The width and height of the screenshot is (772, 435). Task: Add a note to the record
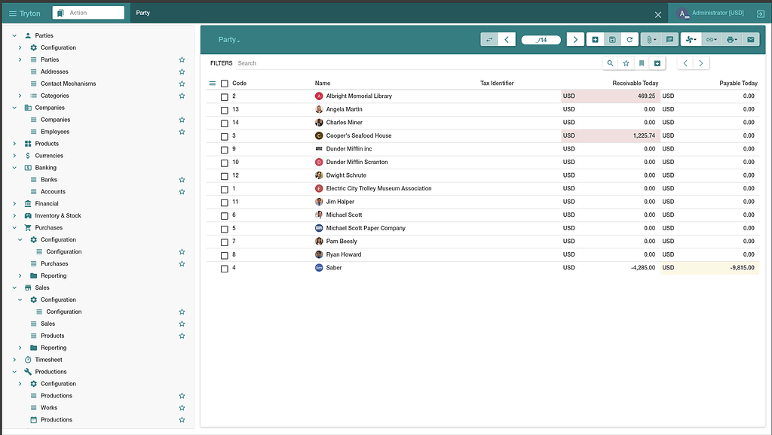pos(670,39)
